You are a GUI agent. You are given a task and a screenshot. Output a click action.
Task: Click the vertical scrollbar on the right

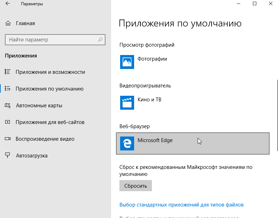pyautogui.click(x=277, y=115)
